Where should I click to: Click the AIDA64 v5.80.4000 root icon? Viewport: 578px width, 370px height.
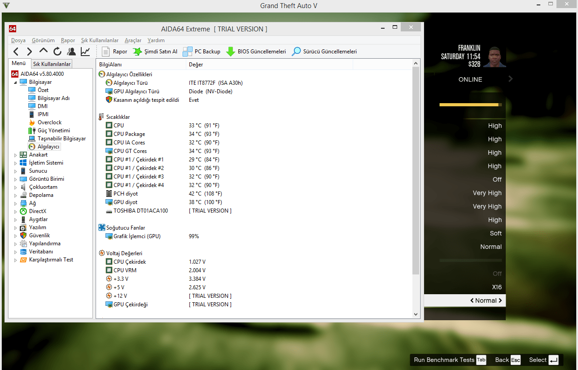15,74
